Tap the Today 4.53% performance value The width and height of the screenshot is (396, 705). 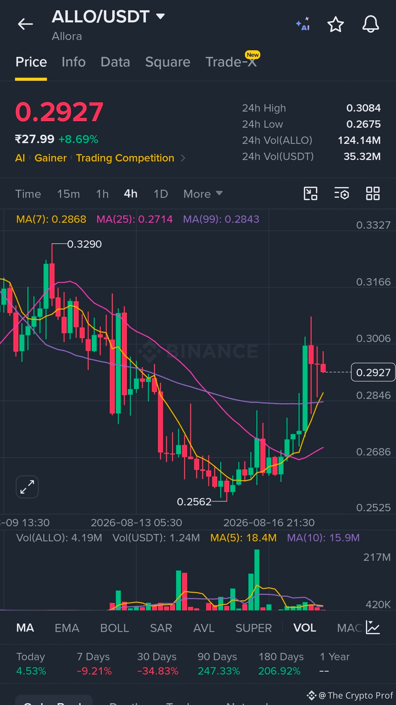tap(31, 671)
